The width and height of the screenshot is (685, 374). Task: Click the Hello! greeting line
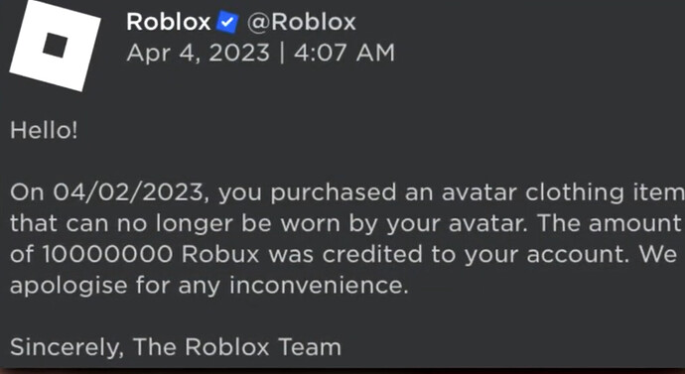(x=44, y=130)
